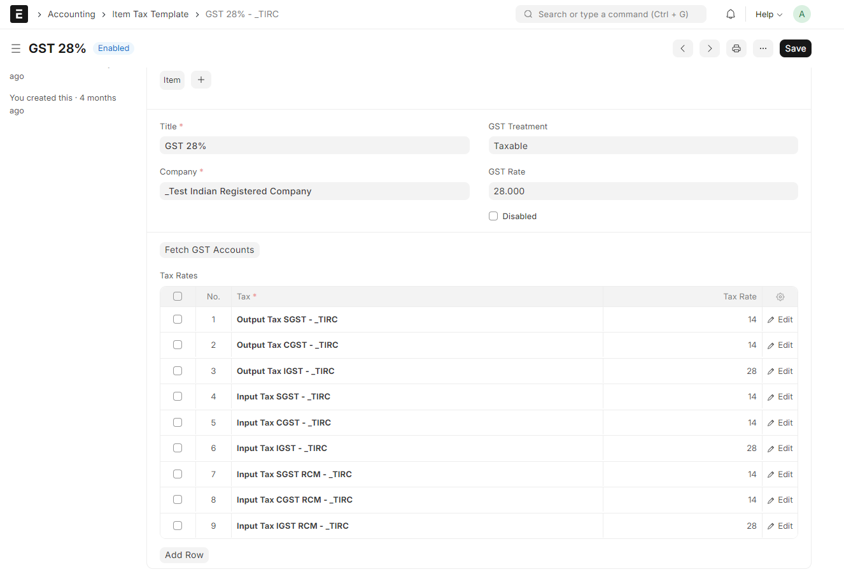Open the user avatar A
Viewport: 844px width, 581px height.
[x=802, y=14]
